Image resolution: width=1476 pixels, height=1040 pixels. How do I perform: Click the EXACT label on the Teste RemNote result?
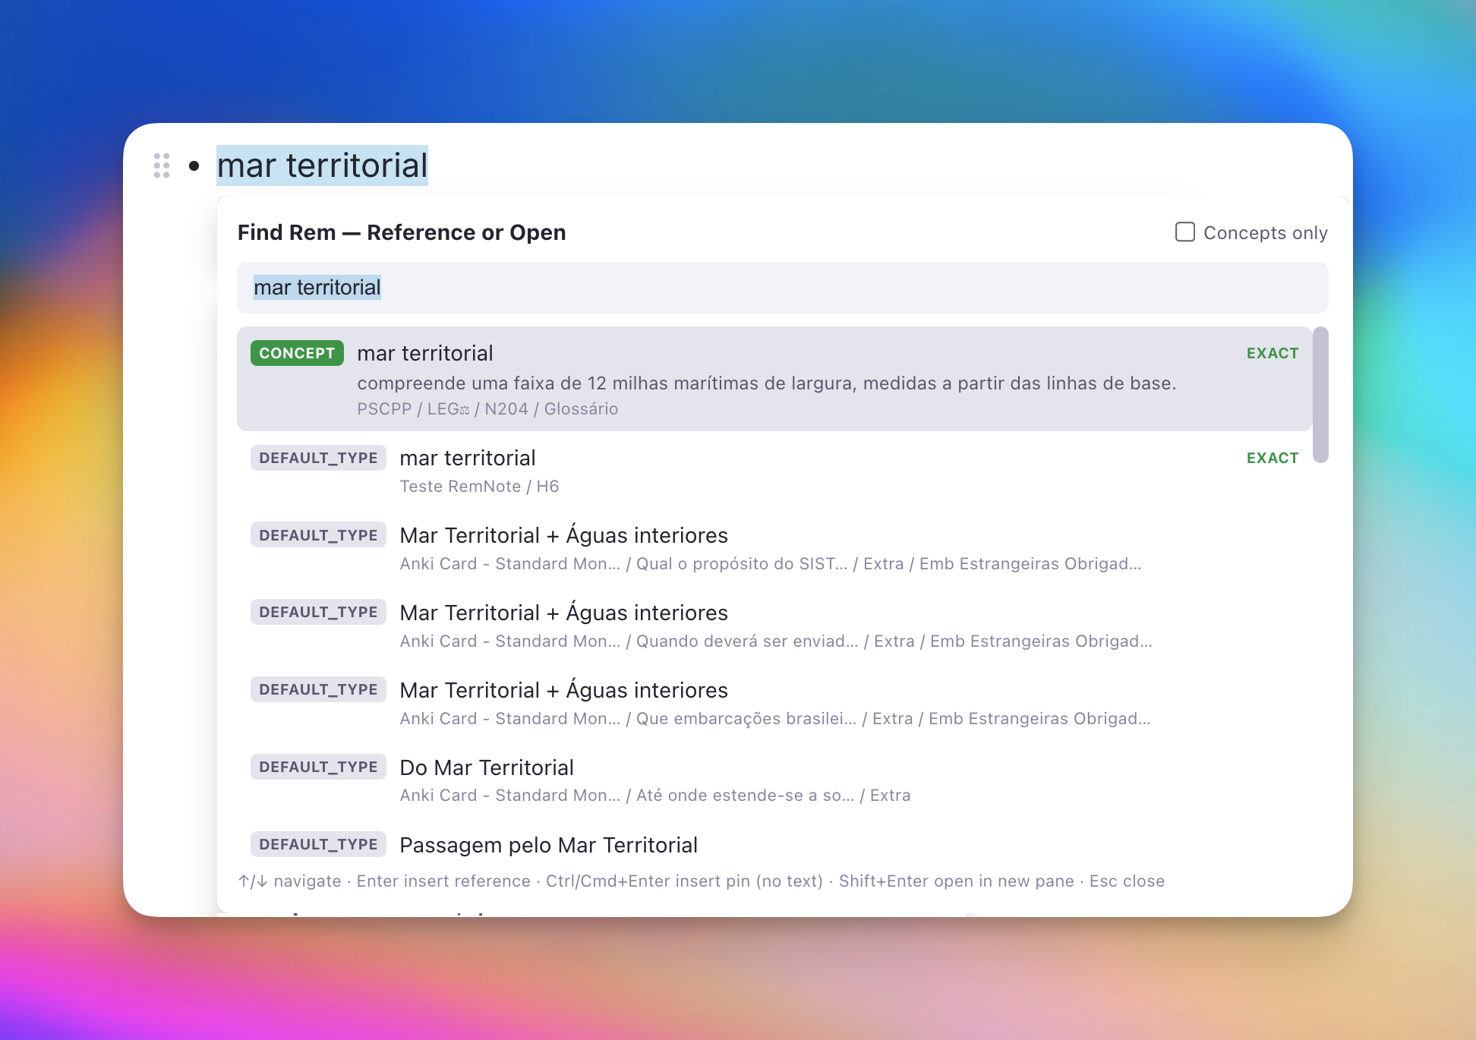1273,458
